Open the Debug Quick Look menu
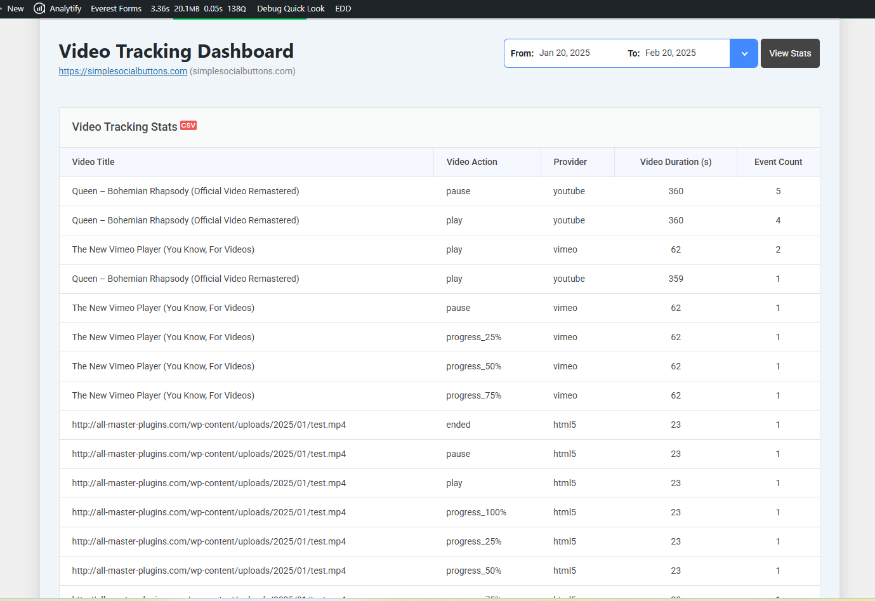This screenshot has width=875, height=601. coord(291,9)
